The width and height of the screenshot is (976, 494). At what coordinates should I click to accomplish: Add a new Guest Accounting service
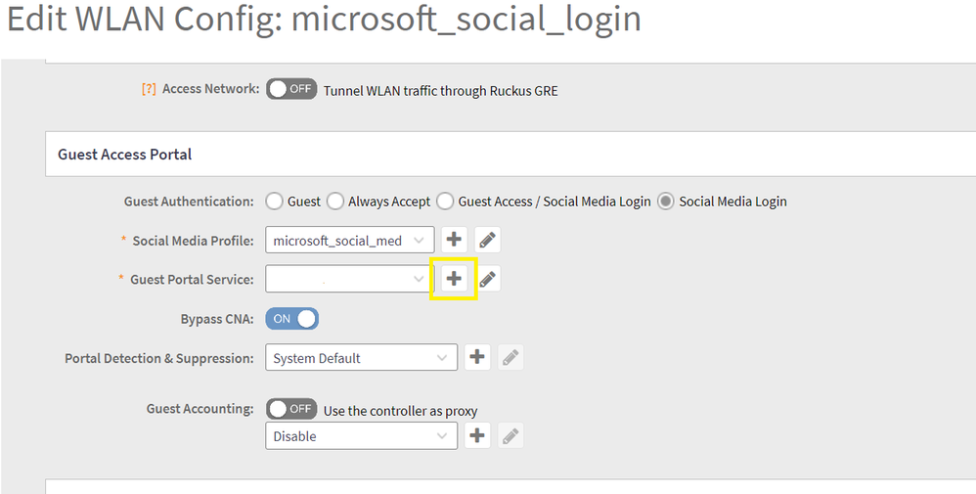tap(476, 435)
